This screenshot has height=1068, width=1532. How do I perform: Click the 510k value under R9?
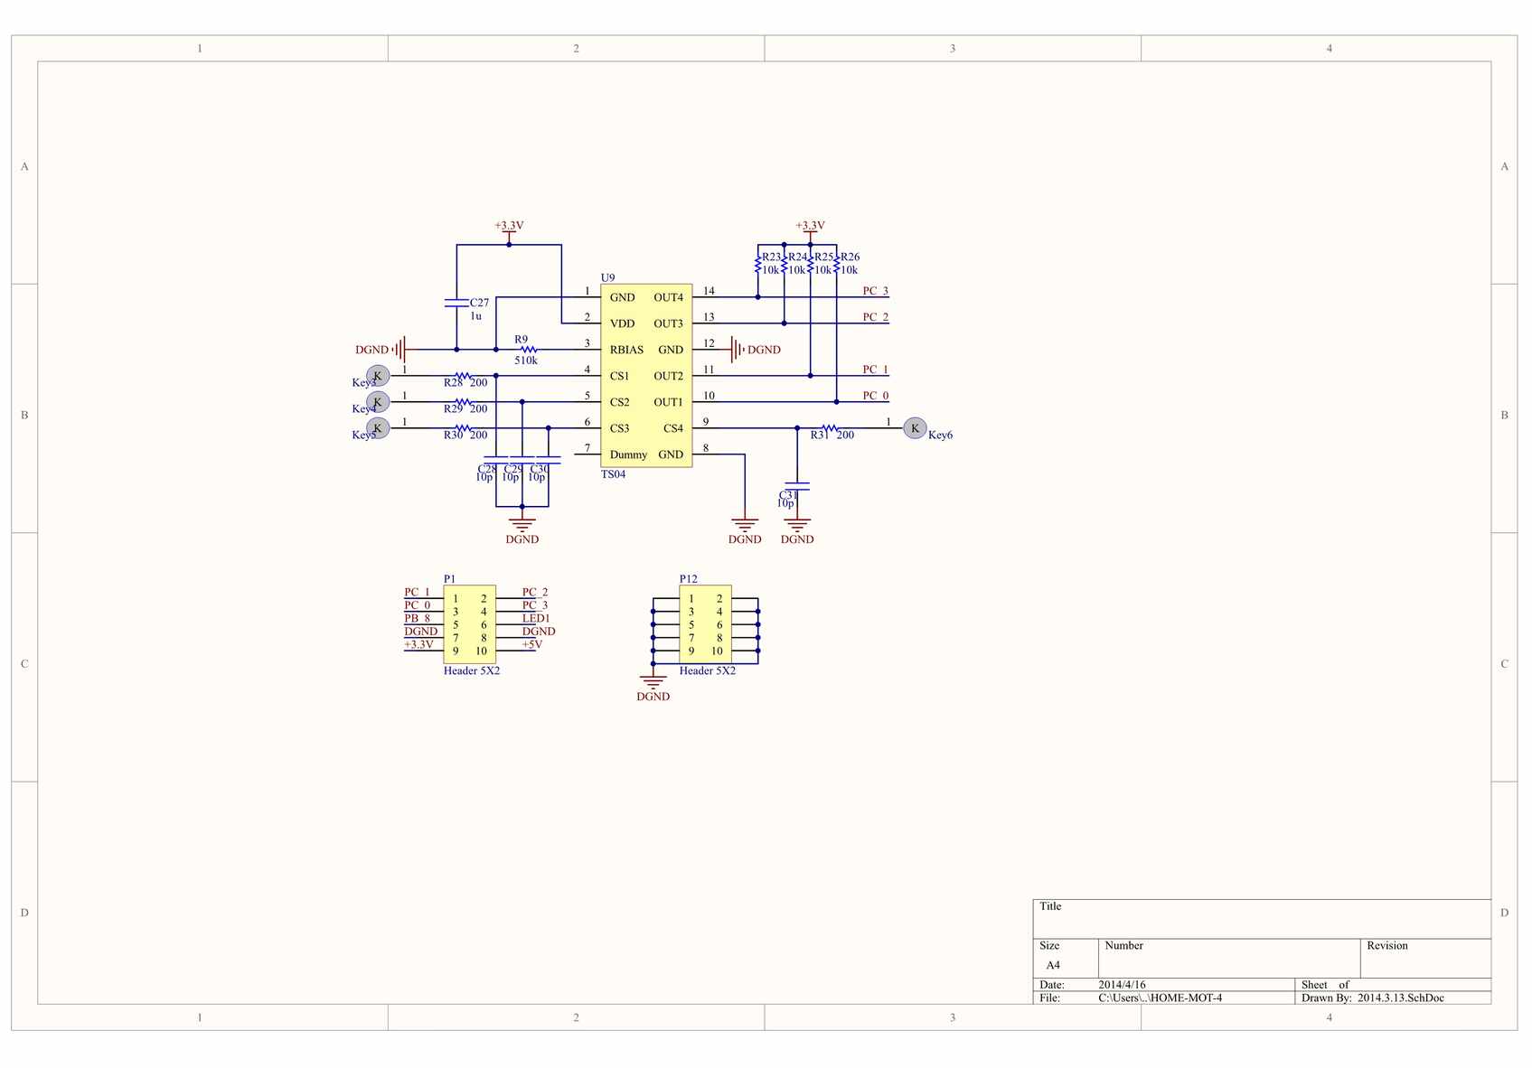526,361
